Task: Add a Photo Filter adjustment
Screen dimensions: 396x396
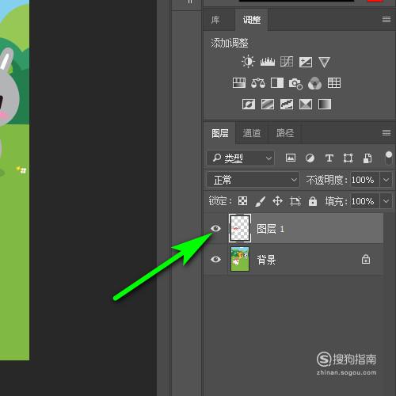Action: 295,83
